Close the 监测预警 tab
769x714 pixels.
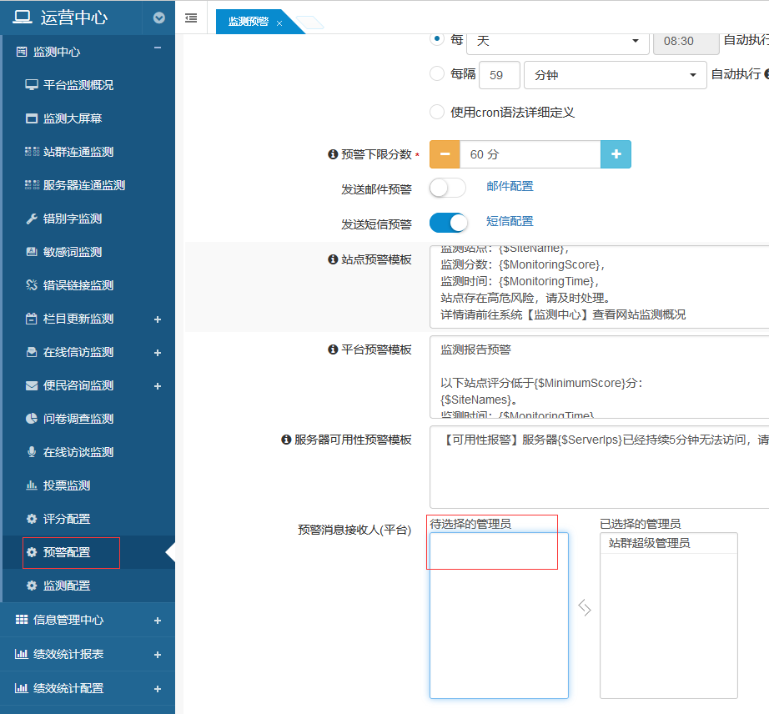coord(279,23)
